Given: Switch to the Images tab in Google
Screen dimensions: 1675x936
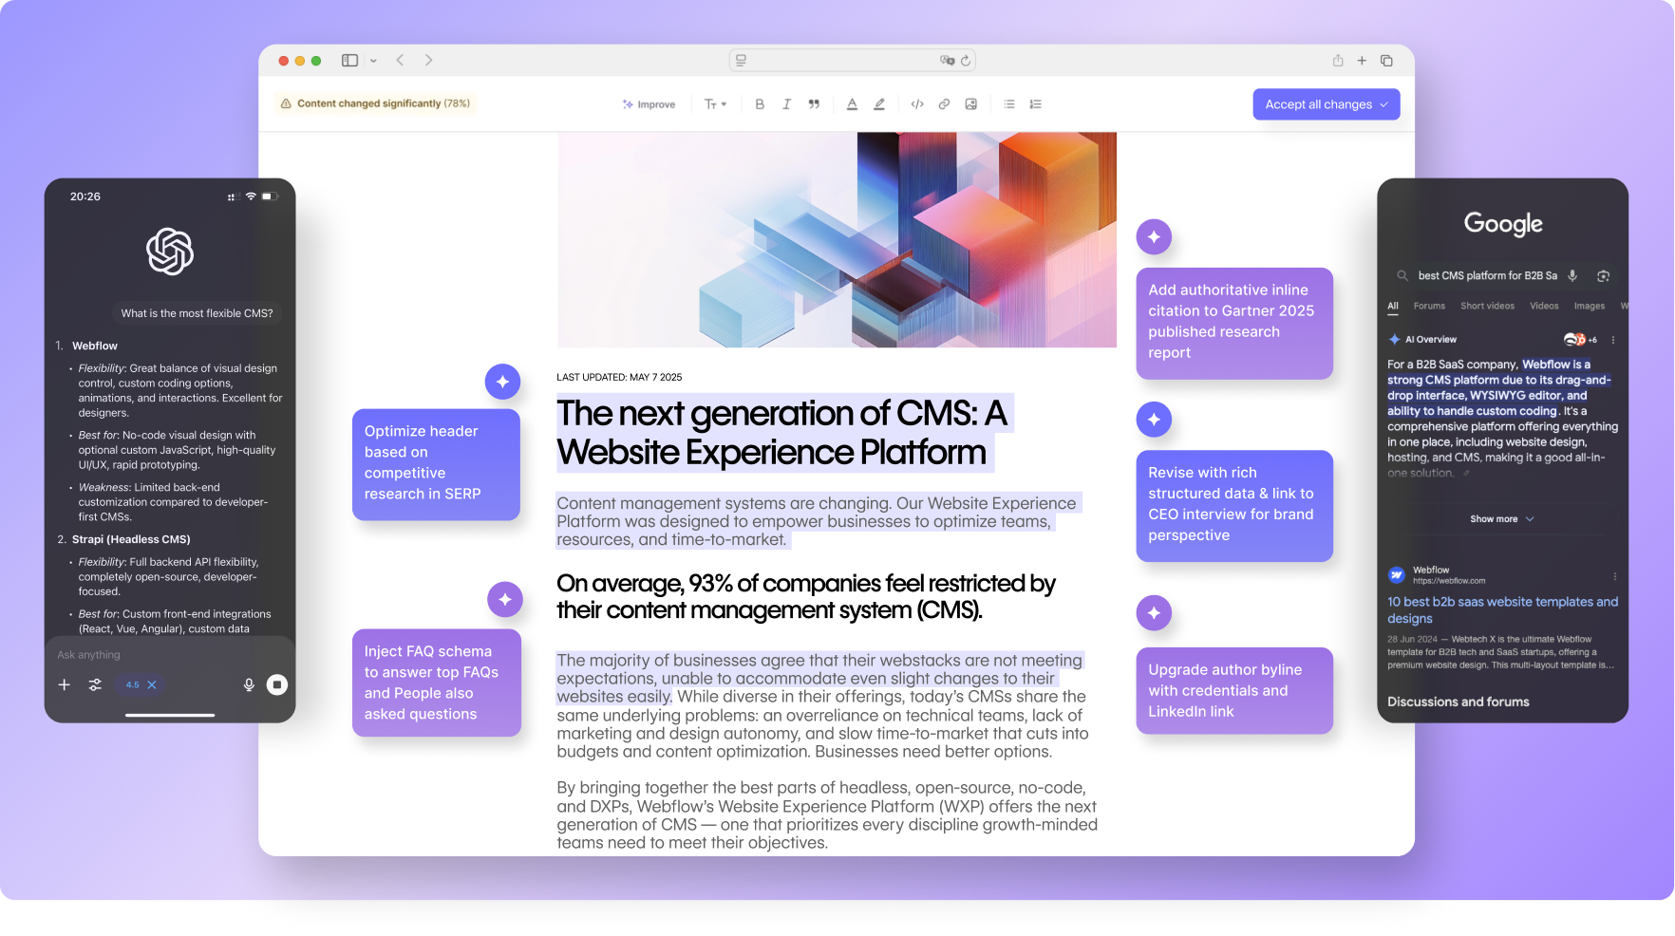Looking at the screenshot, I should pyautogui.click(x=1589, y=306).
